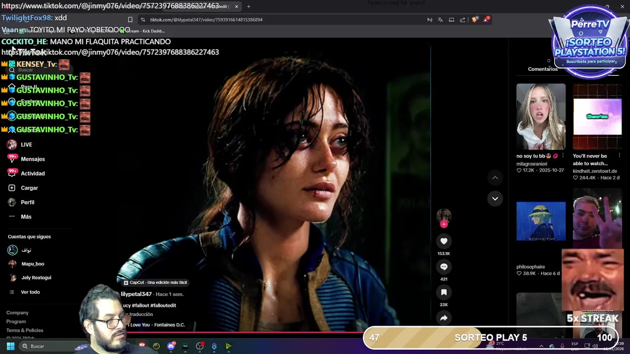Open Perfil in the sidebar

point(27,202)
